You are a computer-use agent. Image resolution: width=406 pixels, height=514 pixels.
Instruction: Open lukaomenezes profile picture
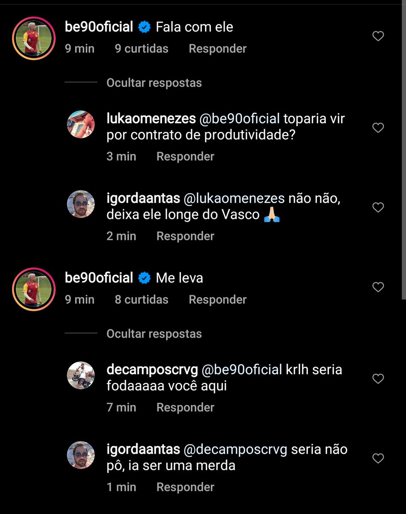tap(81, 124)
